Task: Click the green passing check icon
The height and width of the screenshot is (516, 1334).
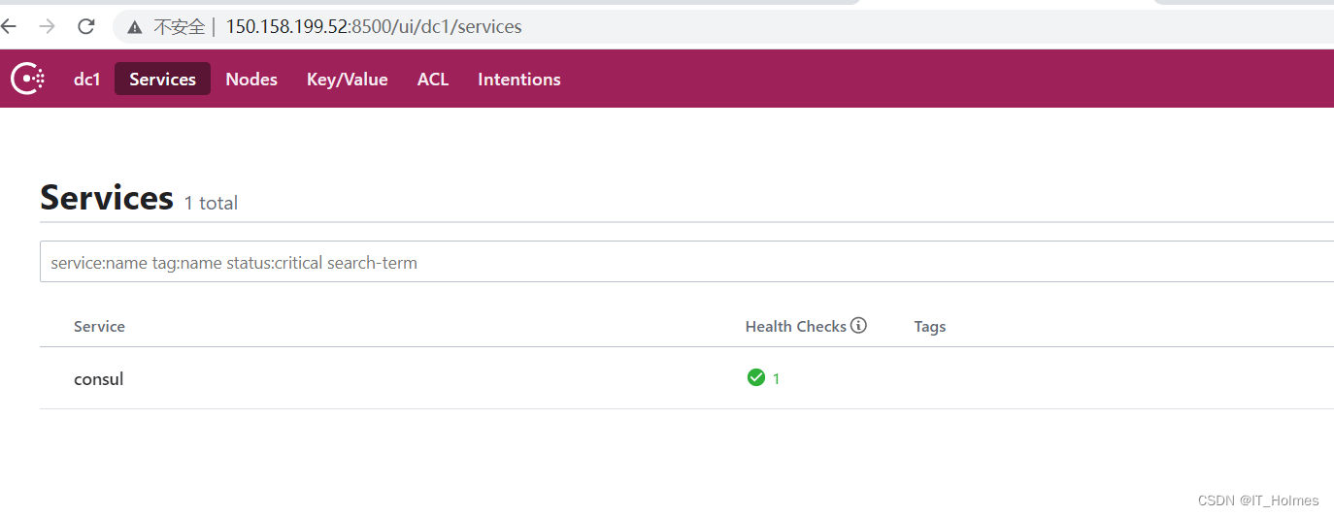Action: pyautogui.click(x=756, y=377)
